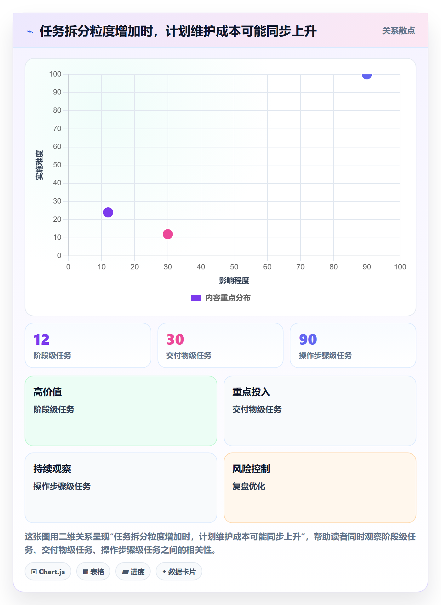Click the 进度 chip's bar icon
This screenshot has height=605, width=441.
pos(125,572)
